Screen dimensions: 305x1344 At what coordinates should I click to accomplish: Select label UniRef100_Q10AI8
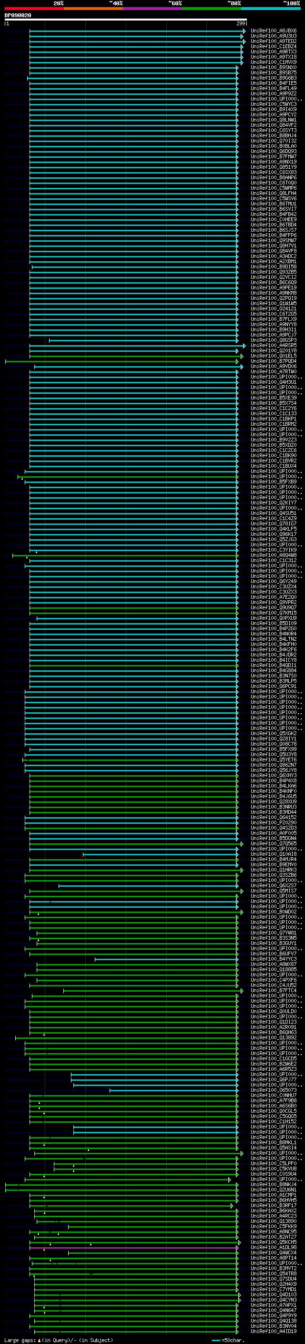pos(274,854)
